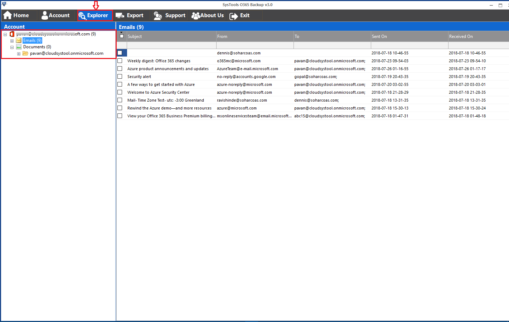Image resolution: width=509 pixels, height=322 pixels.
Task: Click Exit in the toolbar
Action: point(239,15)
